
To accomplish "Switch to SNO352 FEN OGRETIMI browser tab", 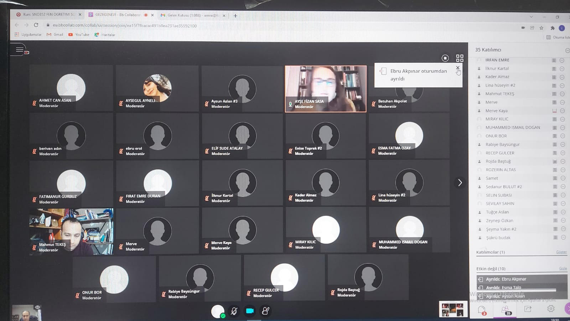I will (49, 15).
